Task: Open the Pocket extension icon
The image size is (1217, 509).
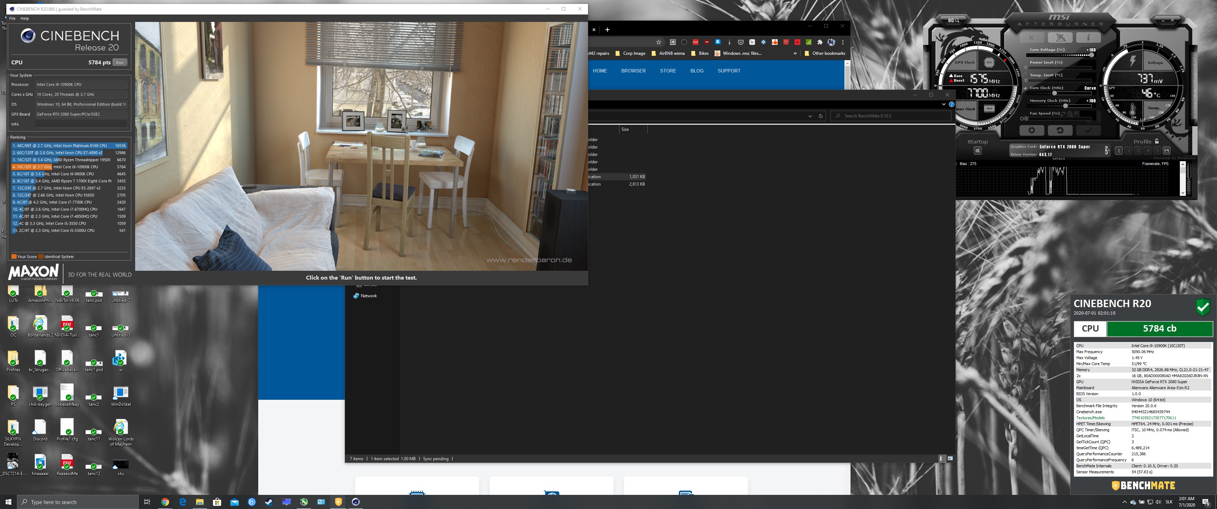Action: (740, 42)
